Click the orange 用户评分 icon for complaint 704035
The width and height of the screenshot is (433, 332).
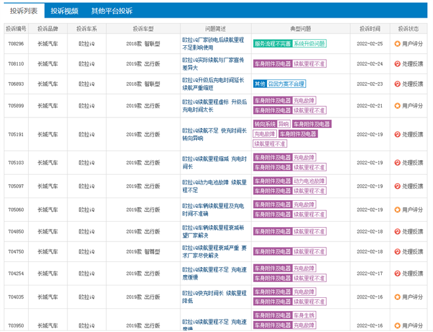pos(398,297)
